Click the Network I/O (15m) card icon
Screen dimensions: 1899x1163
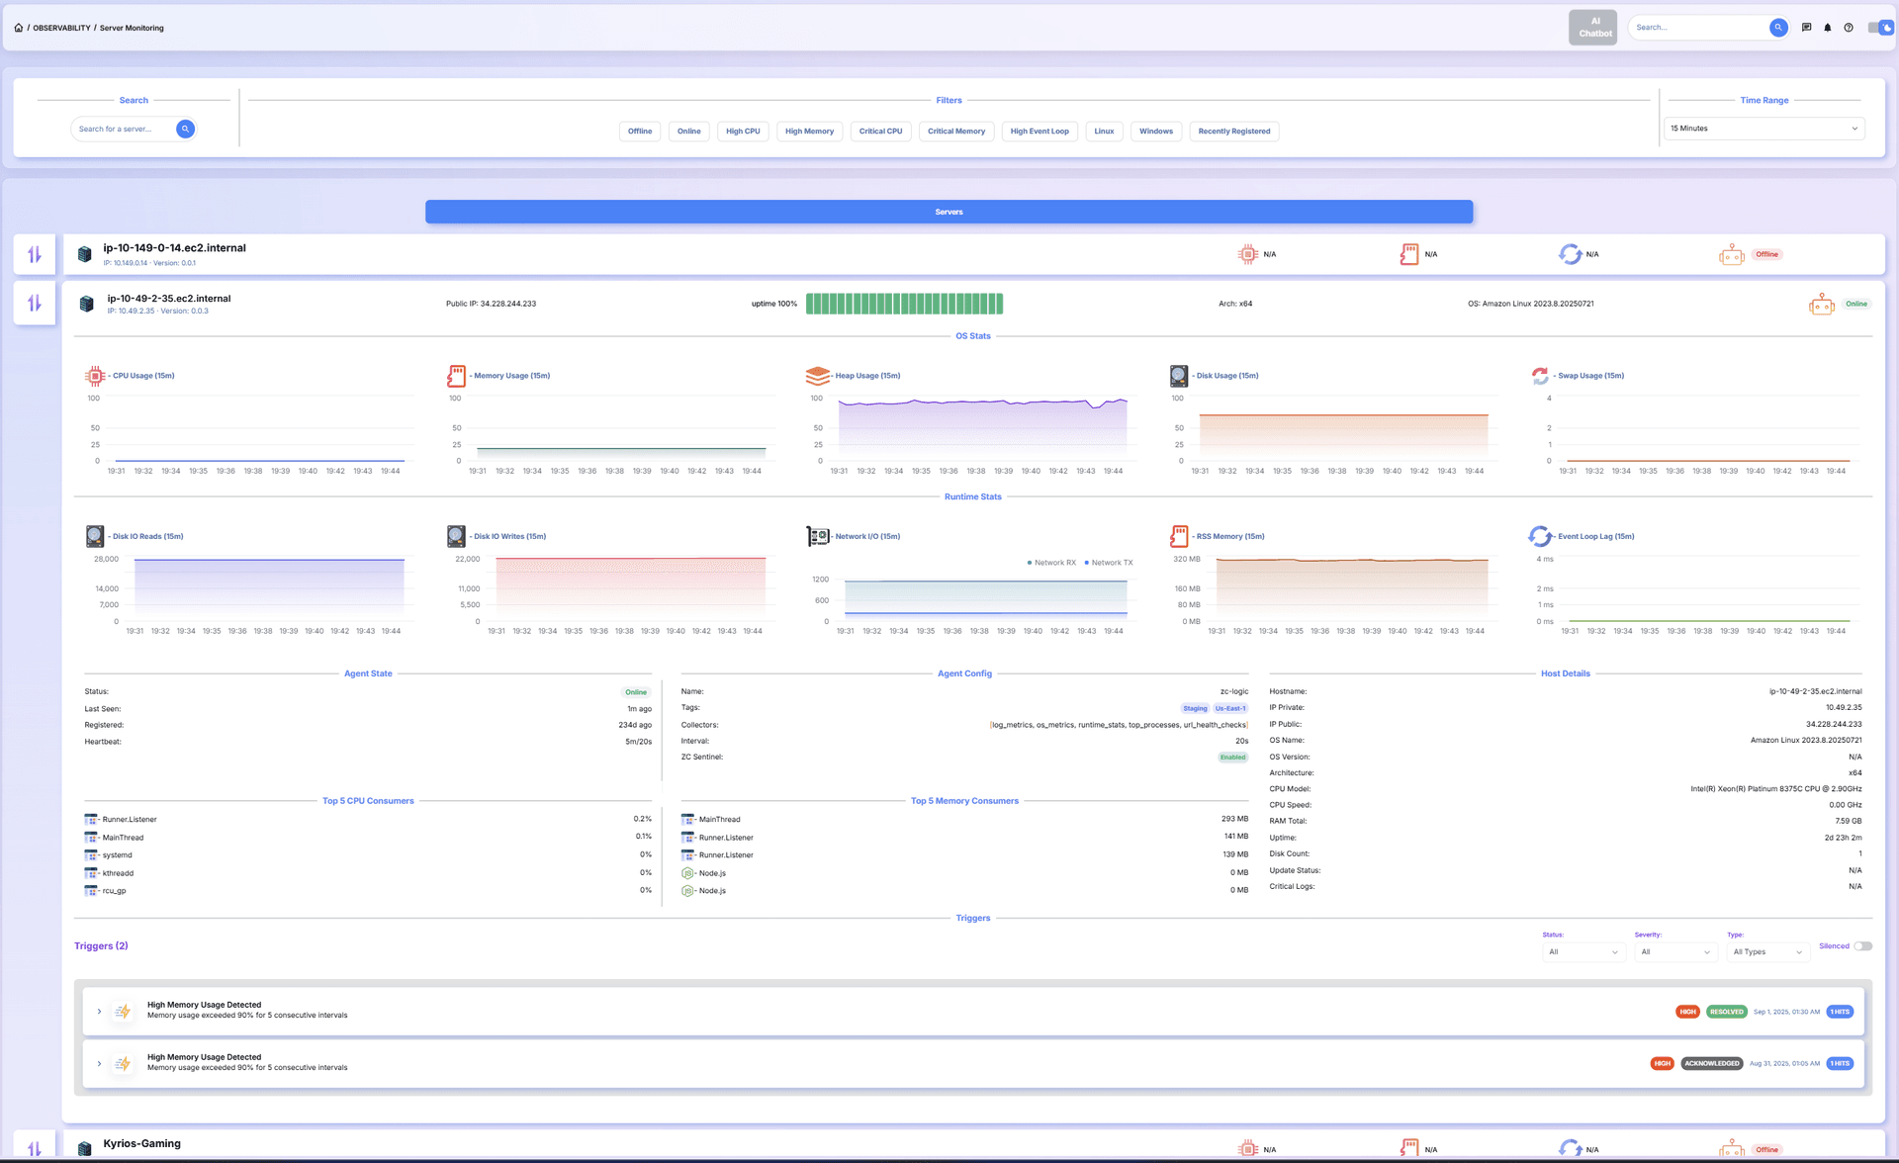click(x=818, y=536)
